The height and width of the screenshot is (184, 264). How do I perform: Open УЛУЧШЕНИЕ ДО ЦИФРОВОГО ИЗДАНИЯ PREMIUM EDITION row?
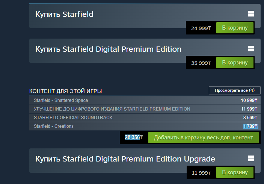point(112,109)
